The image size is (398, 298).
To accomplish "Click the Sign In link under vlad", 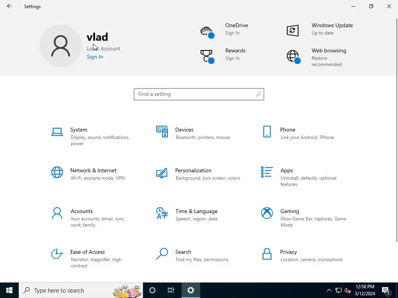I will point(95,57).
